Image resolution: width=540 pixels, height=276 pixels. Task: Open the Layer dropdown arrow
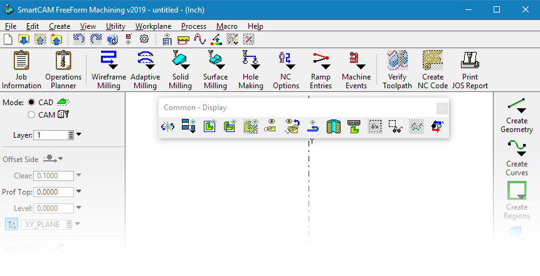tap(79, 135)
